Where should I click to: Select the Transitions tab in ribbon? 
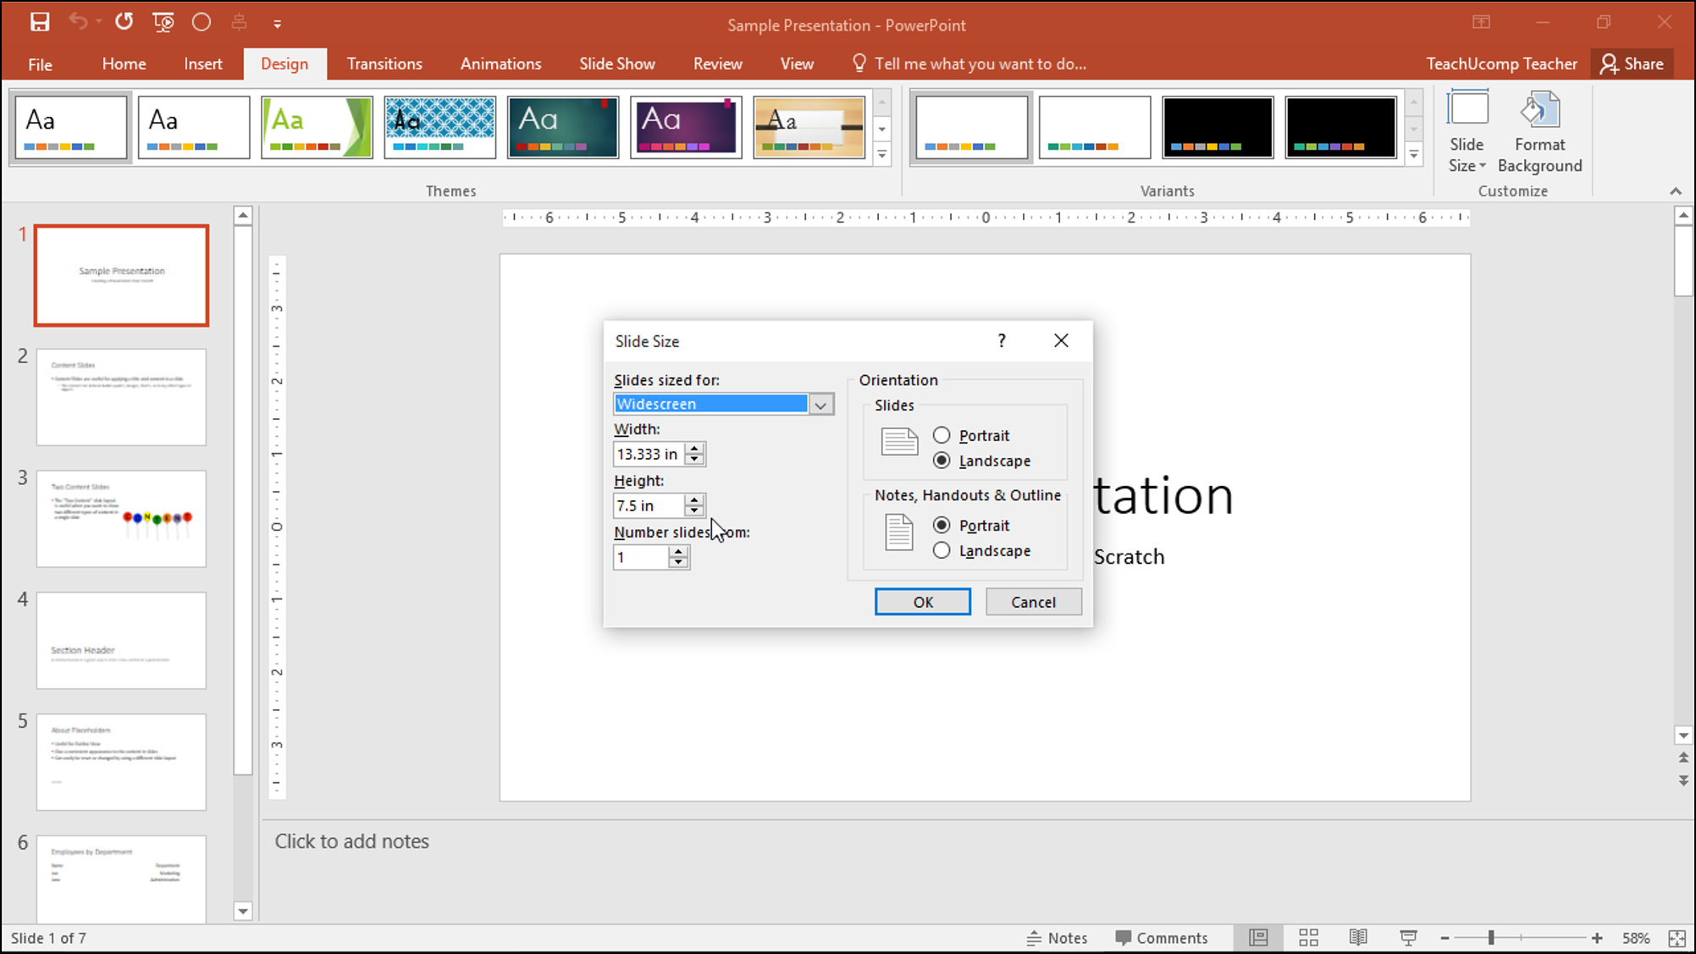pos(384,63)
